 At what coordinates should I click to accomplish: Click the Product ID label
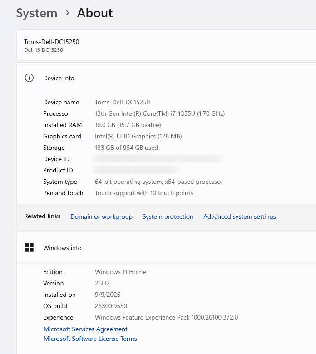click(58, 170)
